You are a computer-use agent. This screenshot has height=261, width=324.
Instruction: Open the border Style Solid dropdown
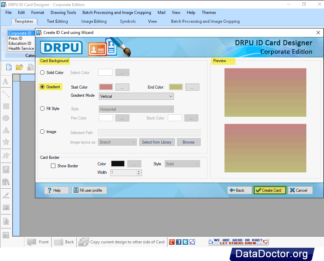[182, 164]
